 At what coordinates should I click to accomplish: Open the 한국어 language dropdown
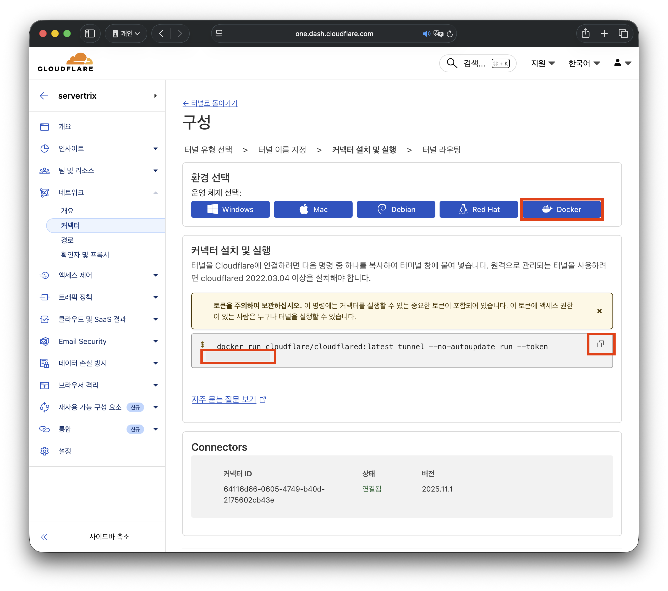point(584,63)
